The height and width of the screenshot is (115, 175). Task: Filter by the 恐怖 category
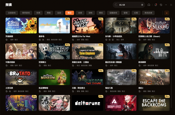[90, 13]
